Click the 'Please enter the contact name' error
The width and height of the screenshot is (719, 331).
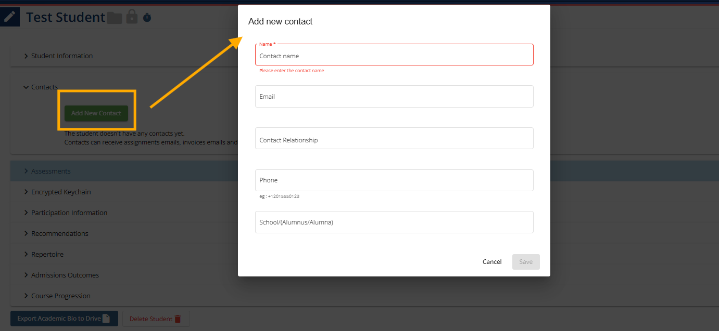(292, 71)
